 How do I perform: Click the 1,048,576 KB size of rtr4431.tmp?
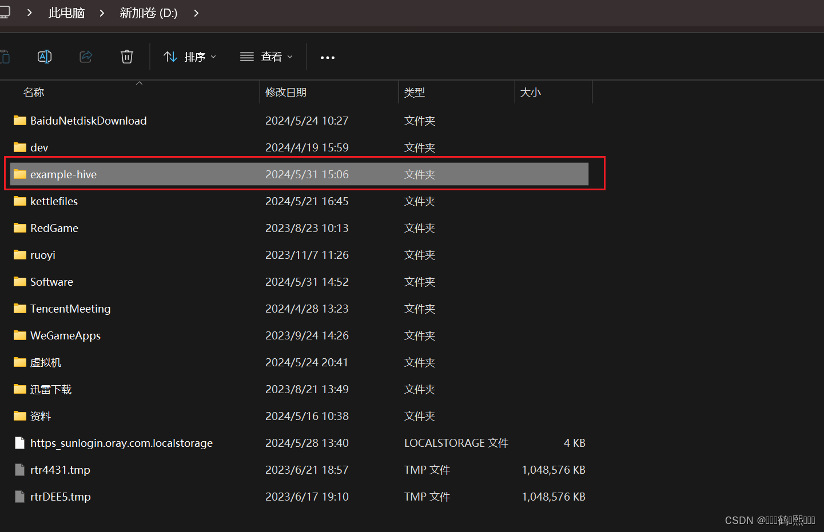[x=554, y=470]
